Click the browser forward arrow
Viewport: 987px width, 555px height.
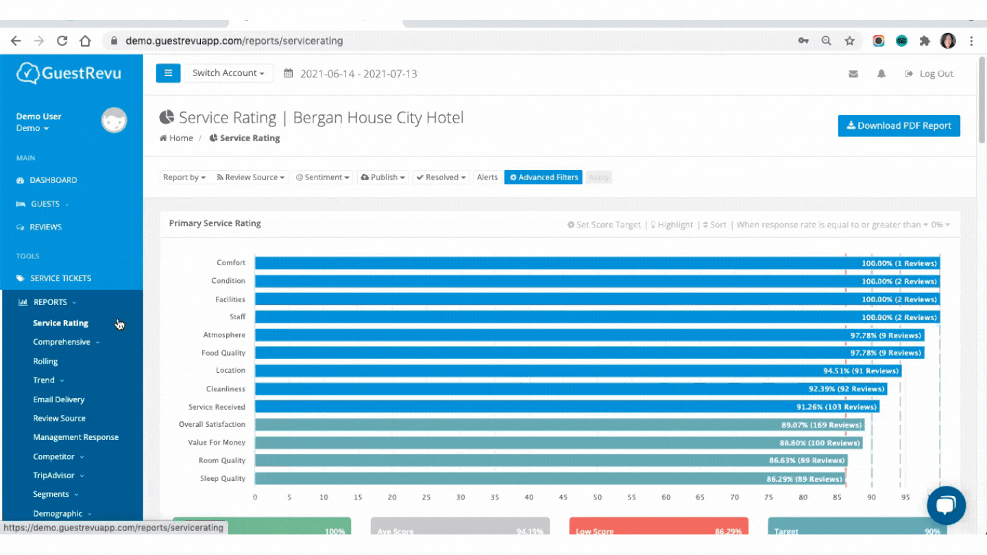pos(39,41)
